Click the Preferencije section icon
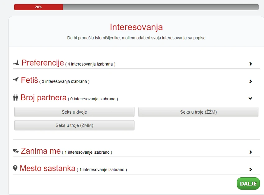264x195 pixels. (16, 63)
